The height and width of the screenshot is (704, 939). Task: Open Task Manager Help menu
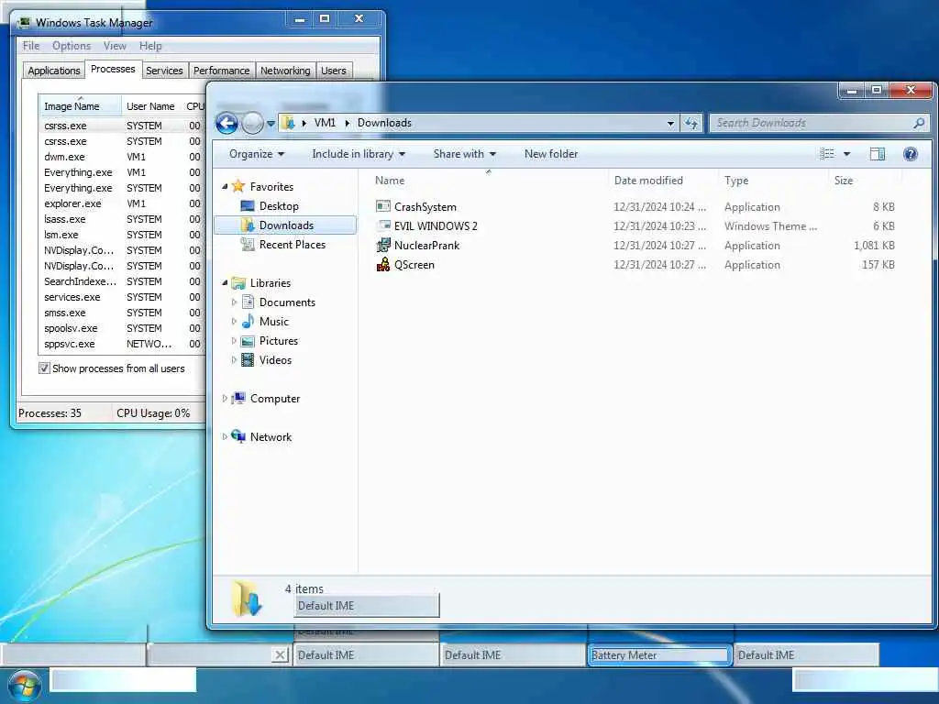tap(150, 46)
